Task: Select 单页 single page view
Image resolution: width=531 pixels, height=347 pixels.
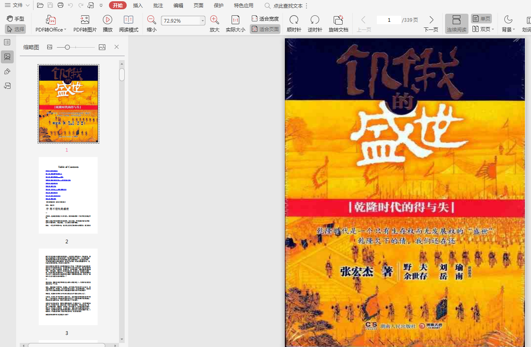Action: 481,19
